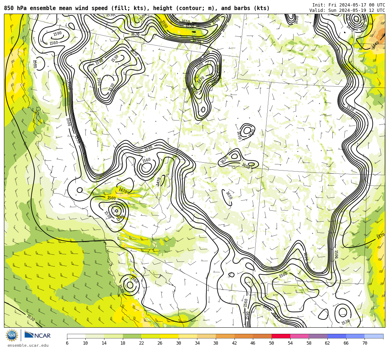Image resolution: width=389 pixels, height=350 pixels.
Task: Pick the 46–50 kts dark orange colorbar segment
Action: 262,336
